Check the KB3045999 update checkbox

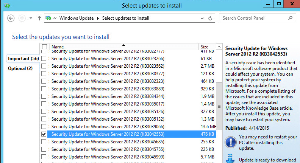click(44, 157)
